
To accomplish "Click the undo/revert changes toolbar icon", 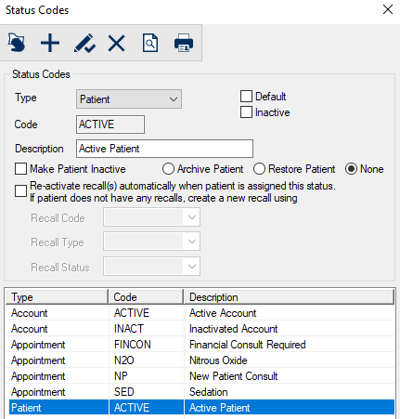I will coord(17,43).
